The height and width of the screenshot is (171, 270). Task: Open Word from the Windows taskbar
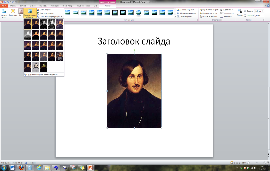13,167
